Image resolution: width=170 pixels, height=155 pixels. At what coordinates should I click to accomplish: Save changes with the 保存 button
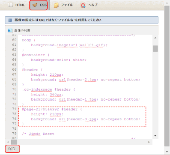[x=12, y=149]
